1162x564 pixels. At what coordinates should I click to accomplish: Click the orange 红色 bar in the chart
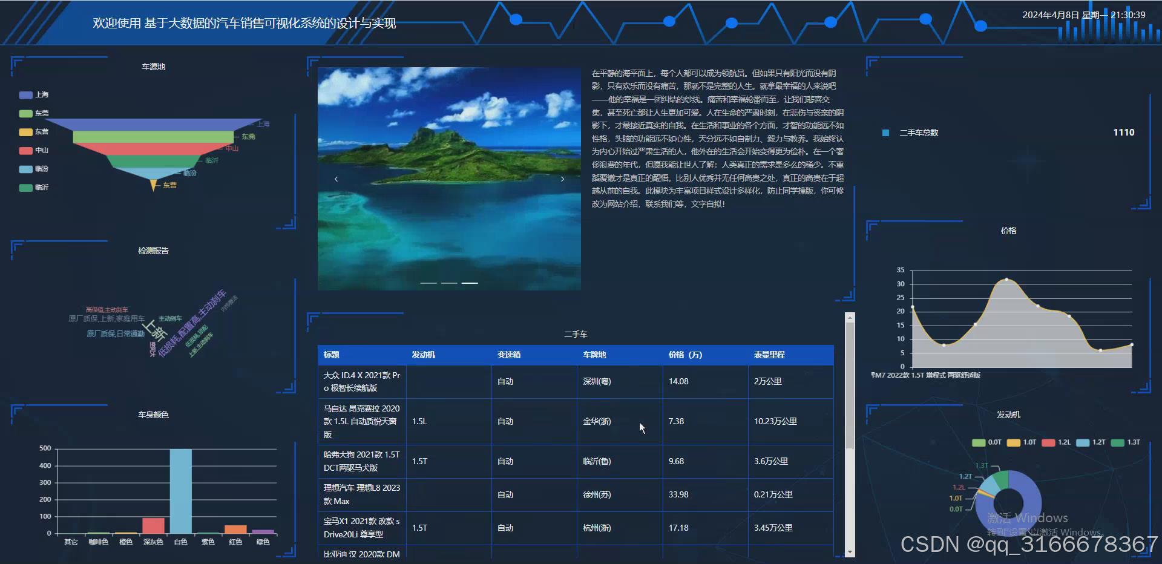235,529
